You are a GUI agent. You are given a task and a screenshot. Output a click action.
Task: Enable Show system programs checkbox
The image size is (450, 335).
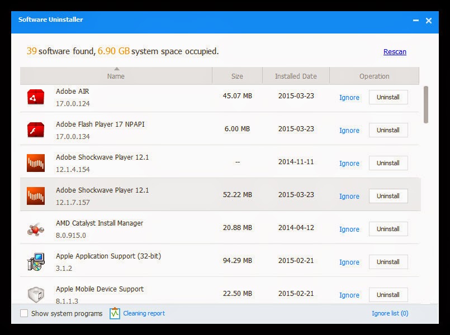pos(24,313)
